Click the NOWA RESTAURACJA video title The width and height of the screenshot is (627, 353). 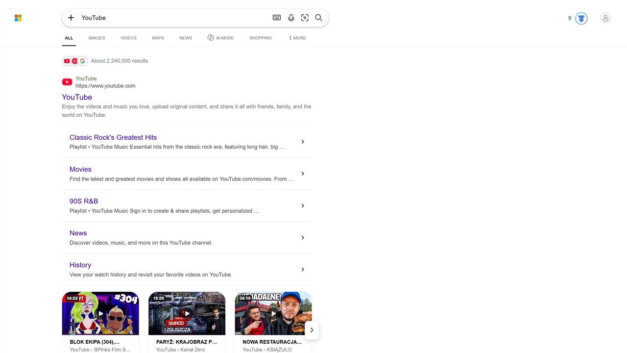272,342
